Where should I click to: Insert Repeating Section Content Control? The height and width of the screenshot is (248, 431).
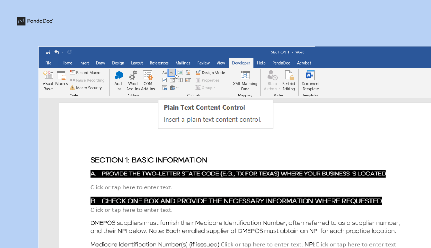click(x=164, y=88)
